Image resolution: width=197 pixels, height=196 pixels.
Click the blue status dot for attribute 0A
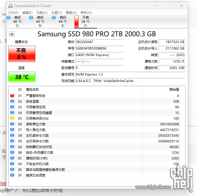(x=12, y=147)
